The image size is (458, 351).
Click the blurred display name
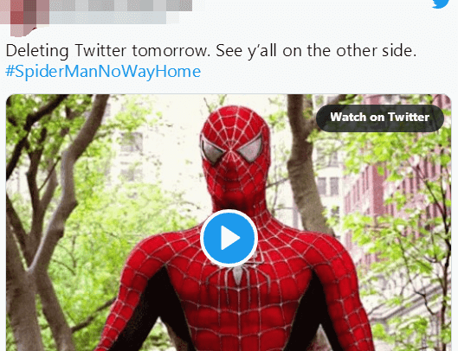(121, 5)
